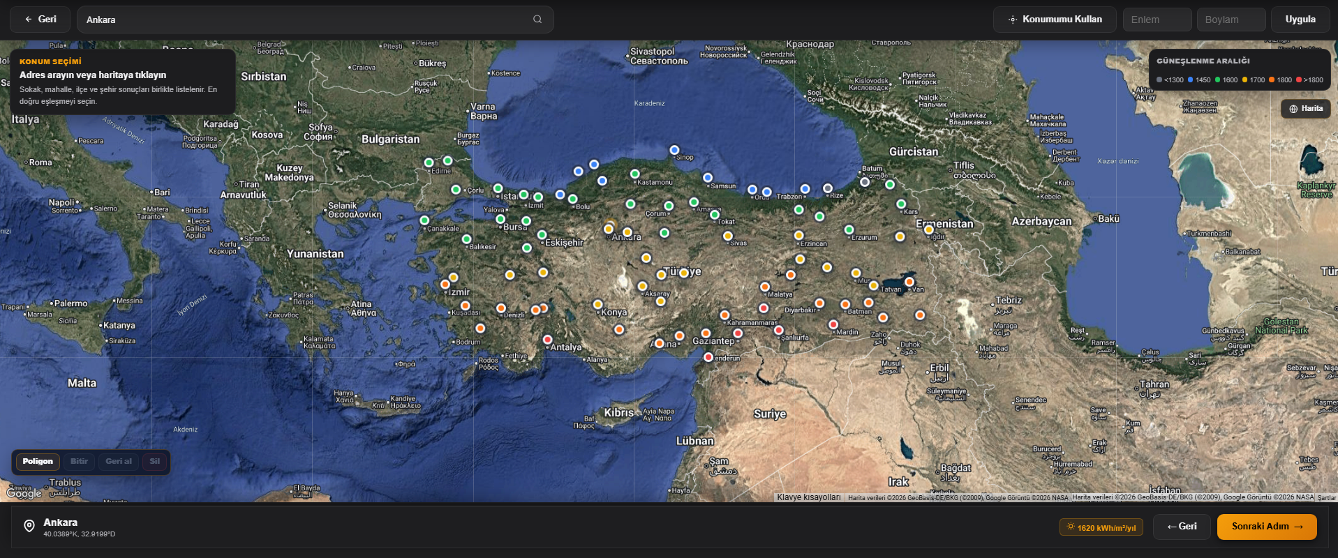The width and height of the screenshot is (1338, 558).
Task: Click the green marker at Balıkesir
Action: [x=466, y=239]
